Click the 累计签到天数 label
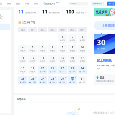The height and width of the screenshot is (115, 115). coord(54,13)
